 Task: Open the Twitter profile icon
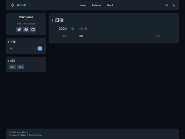pos(19,30)
